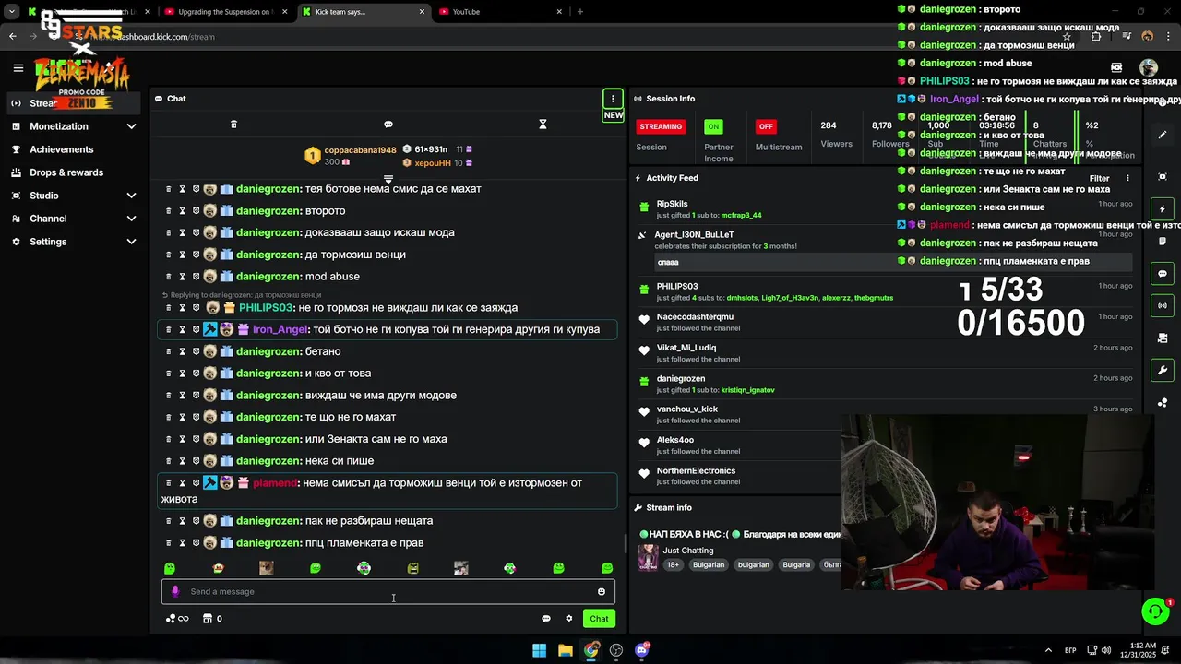Open mcfrap3_44 gifted sub link
Image resolution: width=1181 pixels, height=664 pixels.
(x=741, y=215)
